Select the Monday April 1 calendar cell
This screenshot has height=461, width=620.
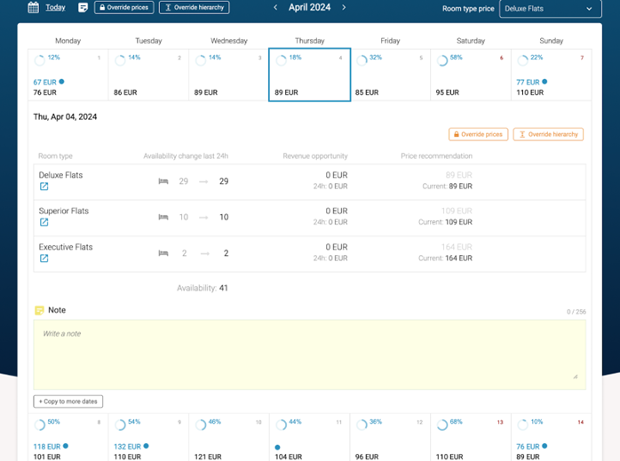tap(68, 75)
